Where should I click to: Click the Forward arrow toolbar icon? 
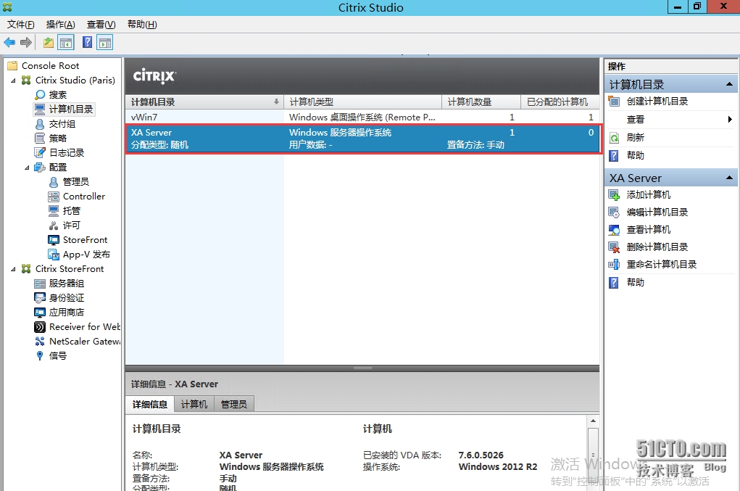[x=26, y=43]
